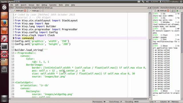Launch Firefox from the launcher

pos(4,23)
